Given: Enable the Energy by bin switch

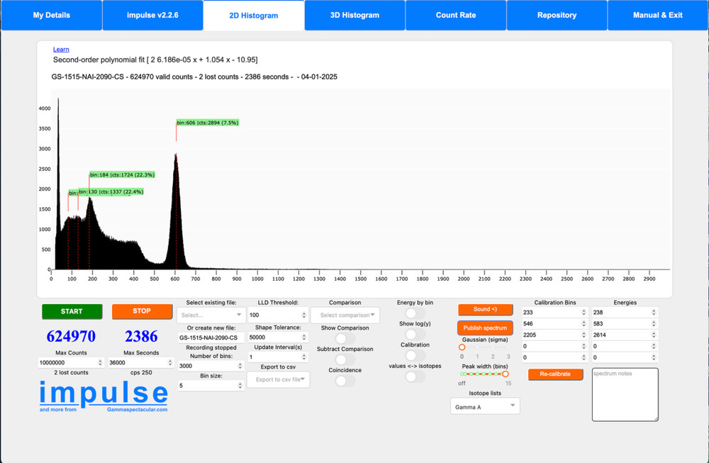Looking at the screenshot, I should tap(415, 313).
